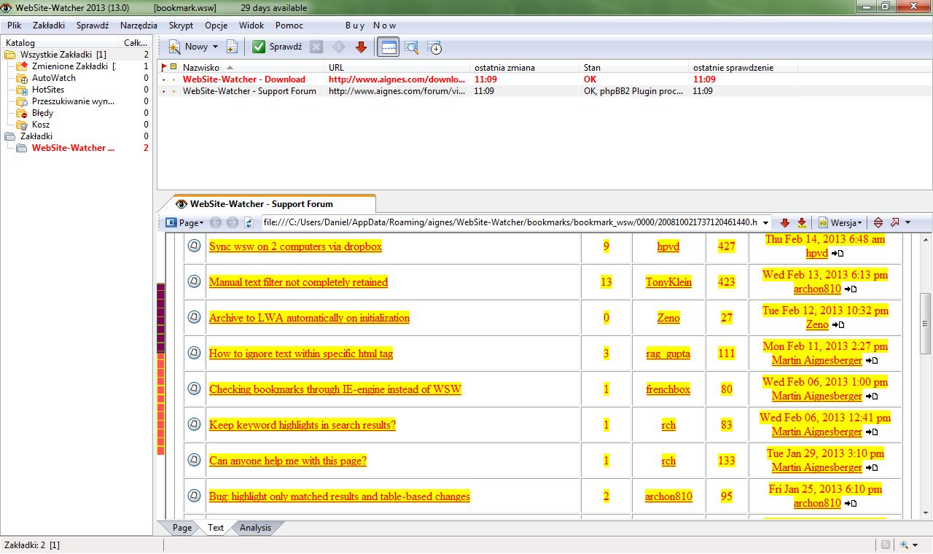The image size is (933, 554).
Task: Click the browser back arrow button
Action: [216, 222]
